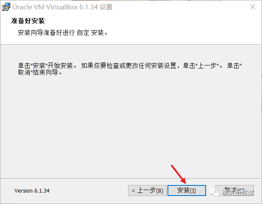Click the 取消"结束向导 text line

coord(40,73)
